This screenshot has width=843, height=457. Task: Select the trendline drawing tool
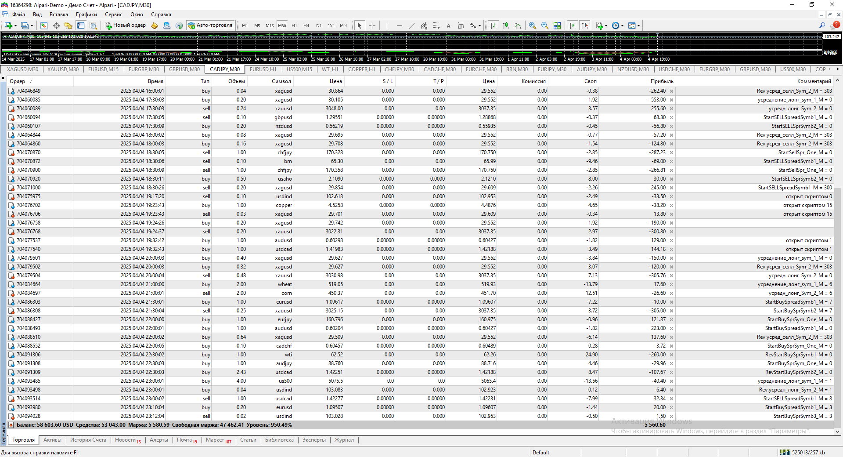click(x=411, y=25)
